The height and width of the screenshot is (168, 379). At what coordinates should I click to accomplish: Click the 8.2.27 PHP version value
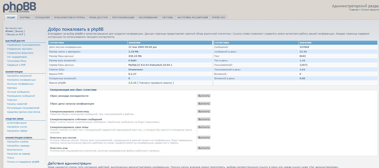click(132, 74)
